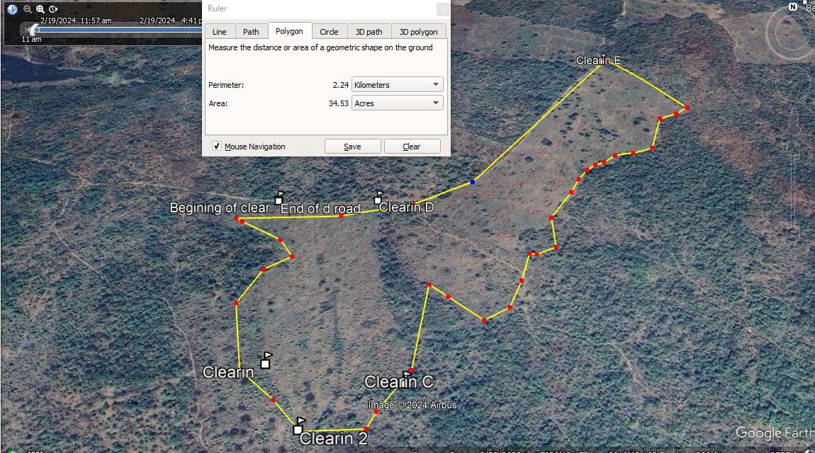Zoom in the time slider range
The width and height of the screenshot is (815, 453).
tap(40, 8)
